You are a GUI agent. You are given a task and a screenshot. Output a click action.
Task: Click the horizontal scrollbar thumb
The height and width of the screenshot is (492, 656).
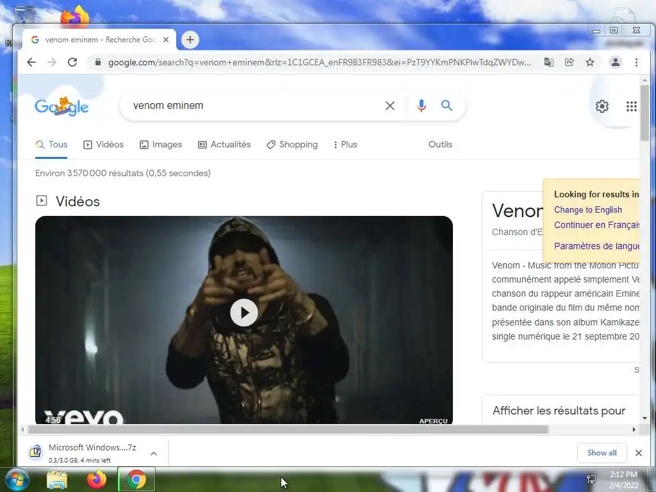coord(288,430)
